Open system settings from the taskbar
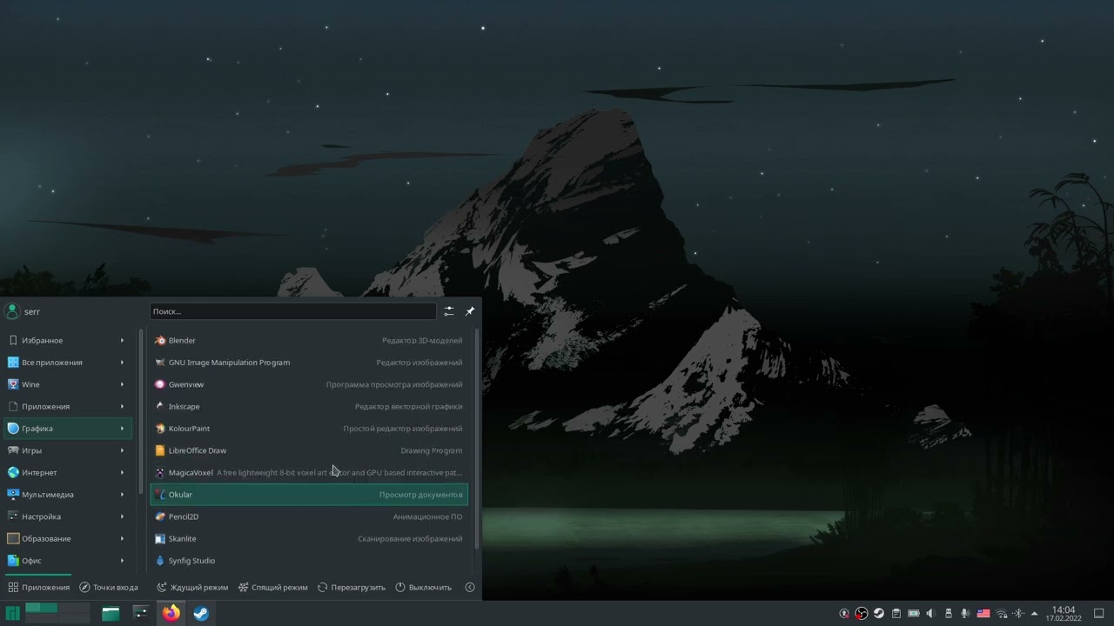The image size is (1114, 626). click(x=141, y=613)
